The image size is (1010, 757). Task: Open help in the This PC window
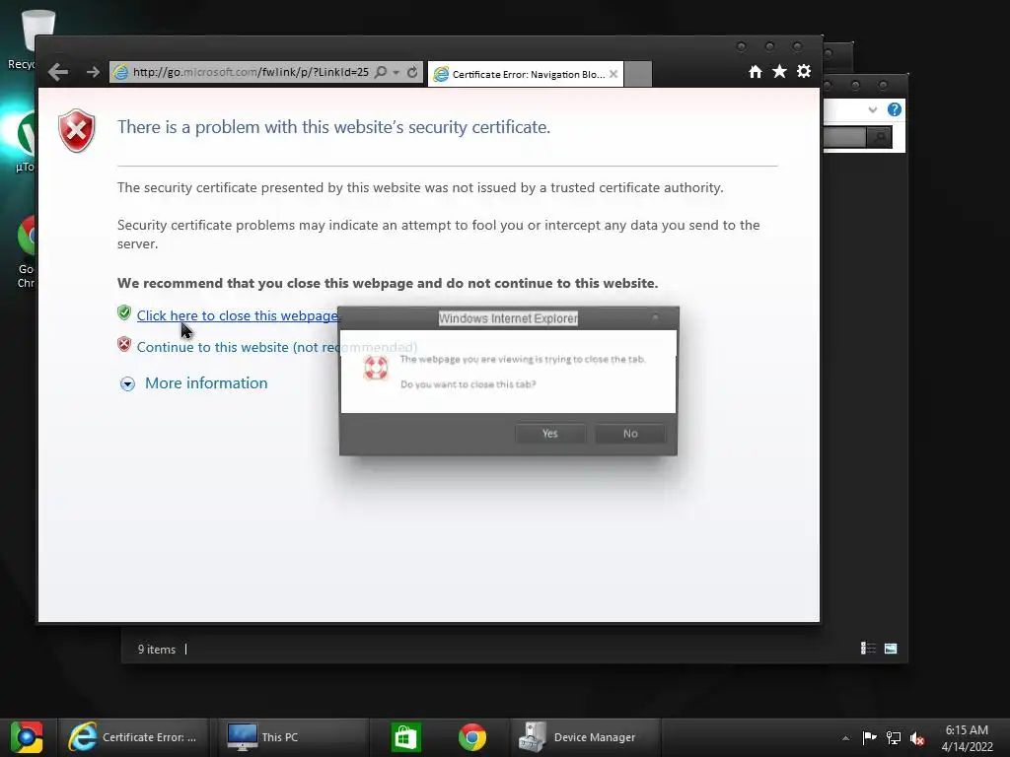tap(894, 109)
